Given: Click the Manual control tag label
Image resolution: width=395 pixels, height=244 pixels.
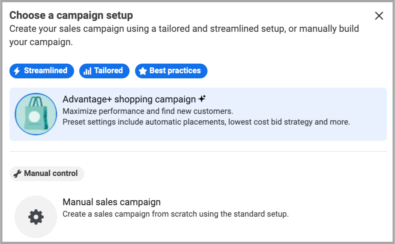Looking at the screenshot, I should (51, 173).
